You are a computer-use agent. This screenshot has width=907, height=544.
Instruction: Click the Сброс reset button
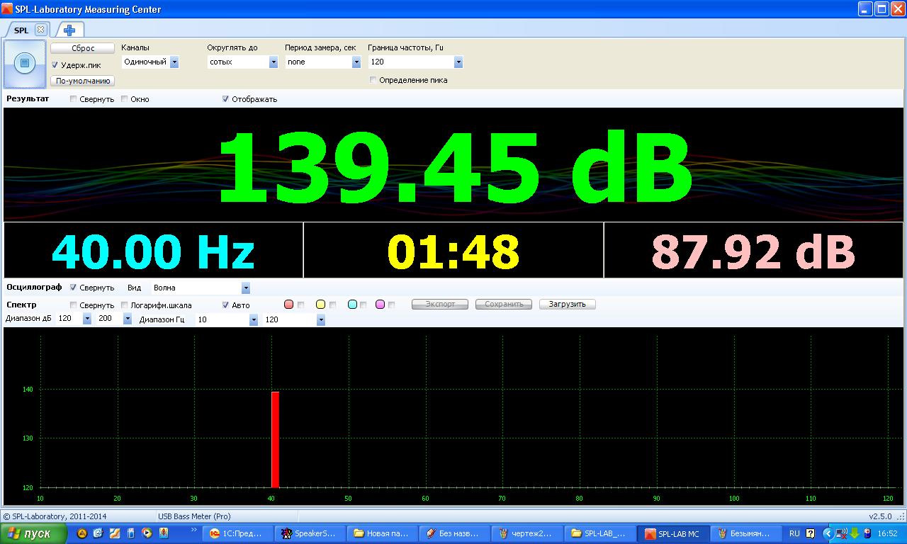coord(83,48)
